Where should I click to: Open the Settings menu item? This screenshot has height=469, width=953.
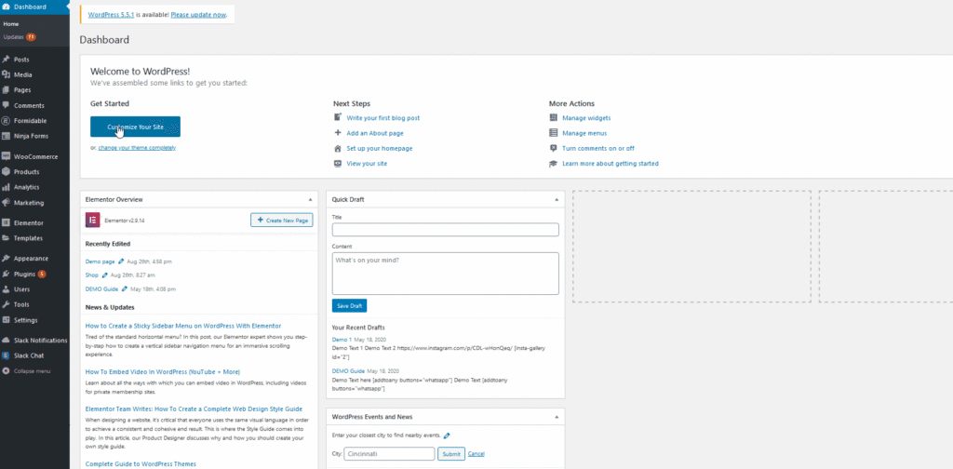[25, 319]
